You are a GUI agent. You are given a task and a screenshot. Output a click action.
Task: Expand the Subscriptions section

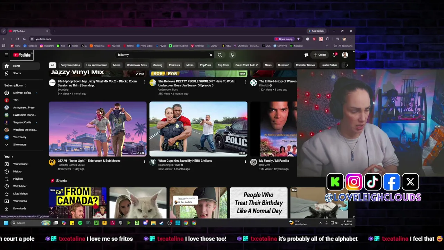(16, 85)
